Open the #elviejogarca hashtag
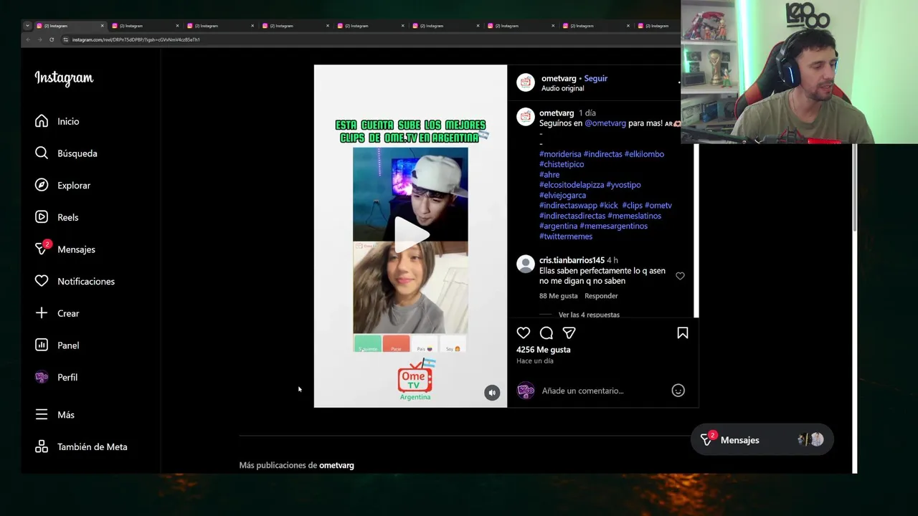The height and width of the screenshot is (516, 918). point(562,195)
